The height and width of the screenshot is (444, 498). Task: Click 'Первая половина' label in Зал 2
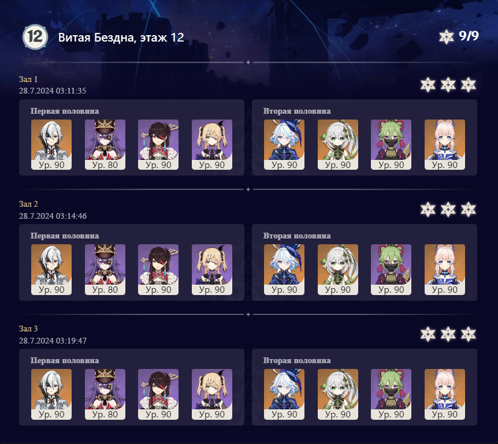pos(65,236)
